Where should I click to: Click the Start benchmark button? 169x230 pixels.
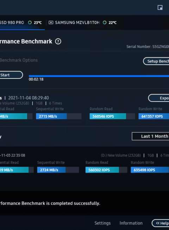click(x=11, y=75)
